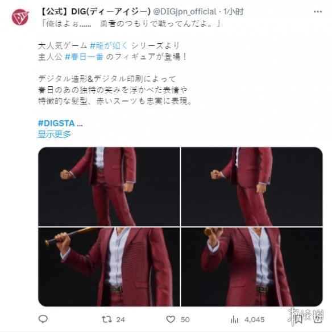Open the reply speech bubble icon
The width and height of the screenshot is (332, 332).
(x=43, y=319)
